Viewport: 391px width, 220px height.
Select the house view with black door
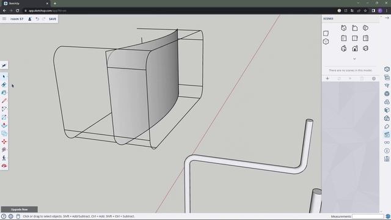(x=354, y=48)
